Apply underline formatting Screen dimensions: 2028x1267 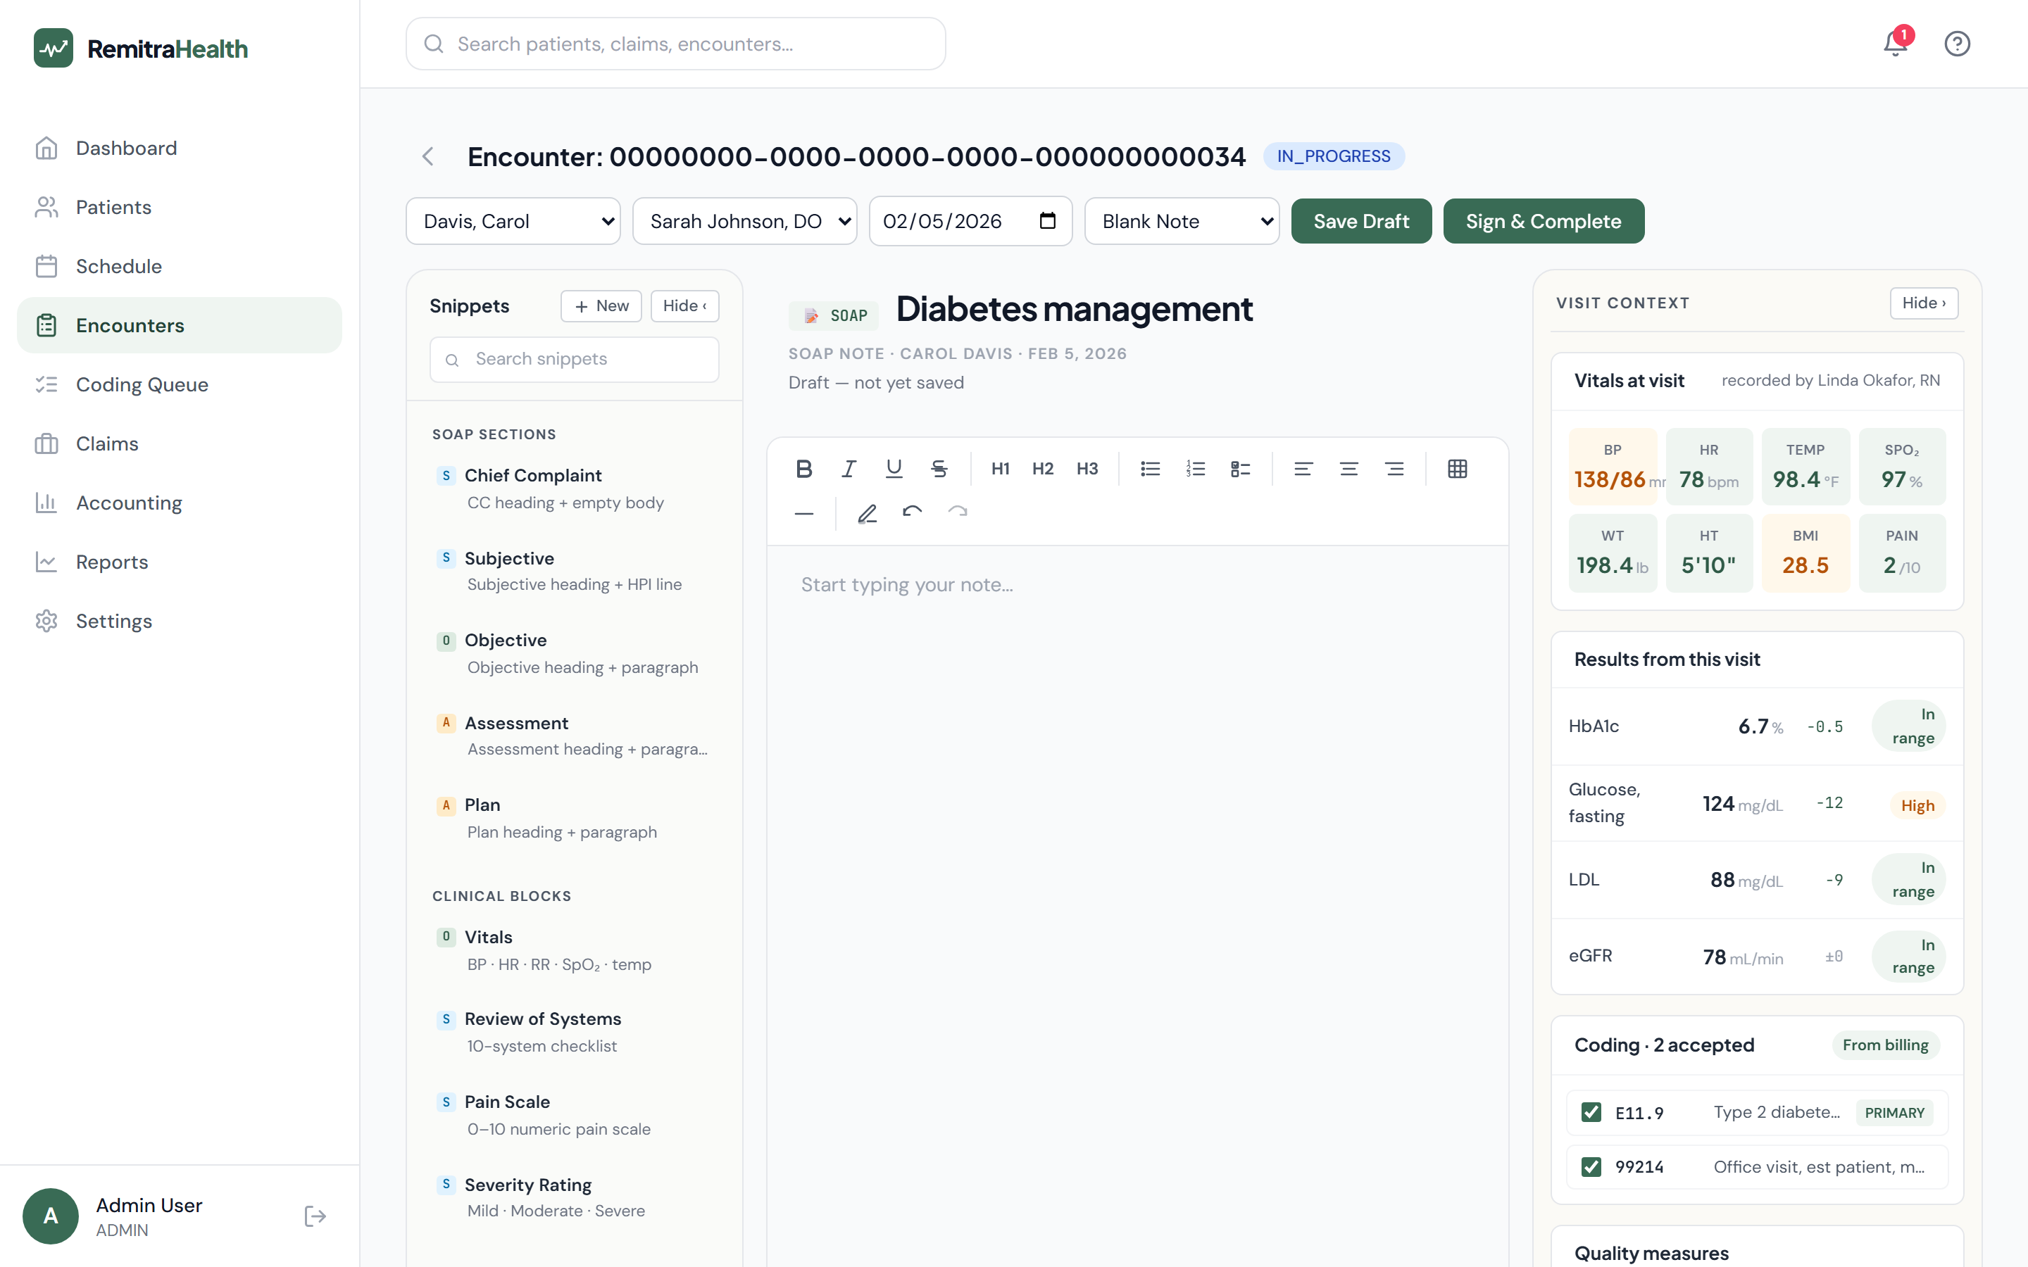click(894, 468)
